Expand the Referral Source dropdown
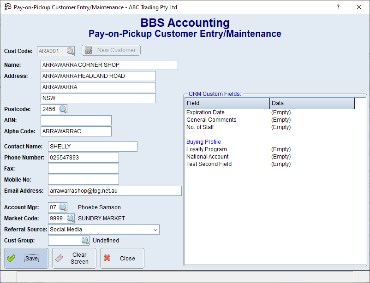 tap(155, 230)
